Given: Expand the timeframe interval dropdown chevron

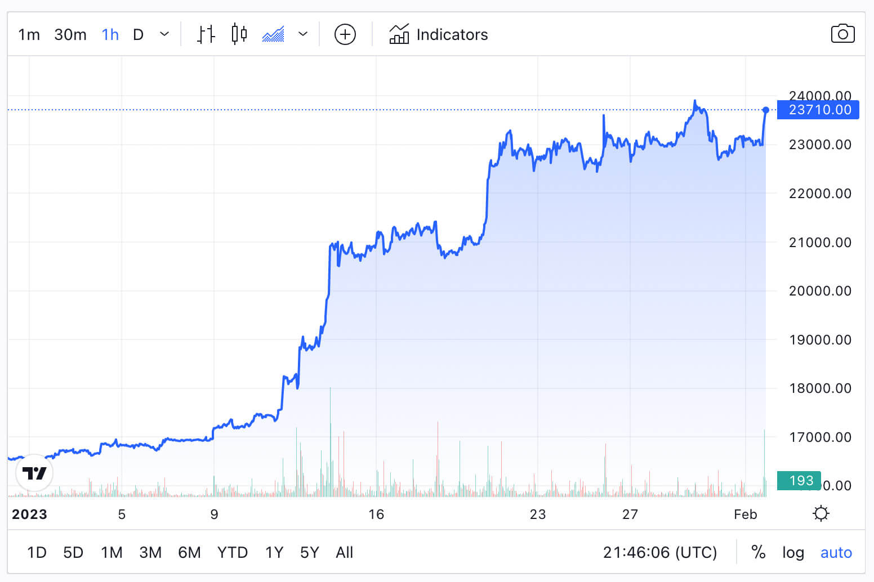Looking at the screenshot, I should click(164, 34).
